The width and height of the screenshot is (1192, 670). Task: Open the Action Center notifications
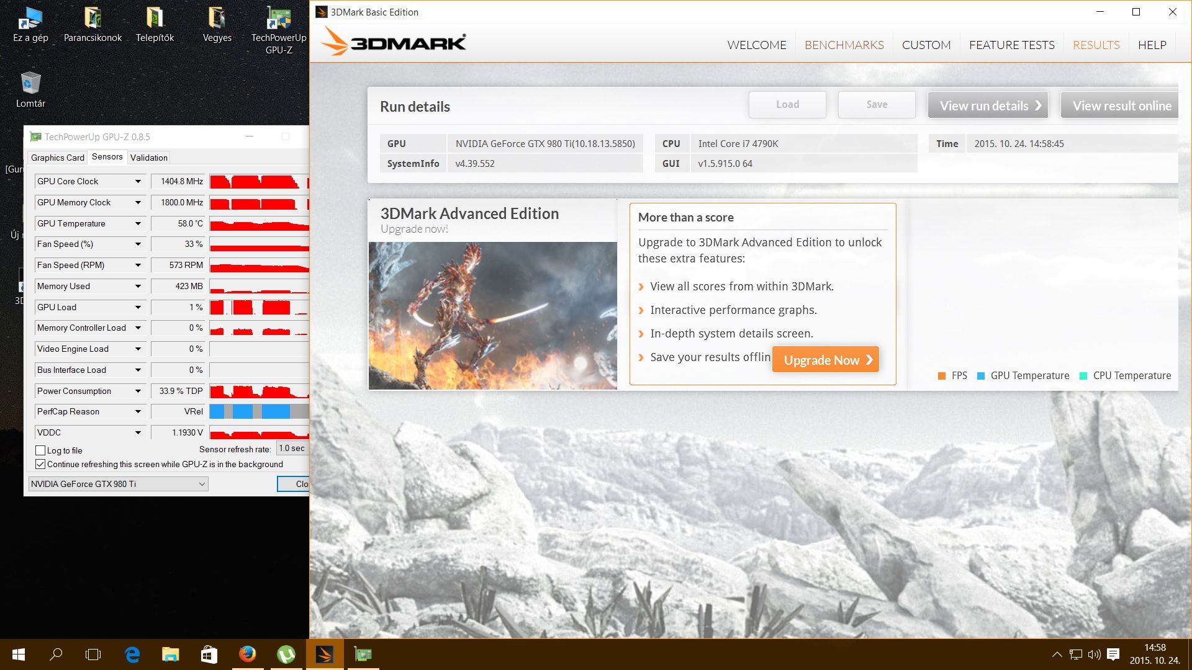(x=1113, y=654)
